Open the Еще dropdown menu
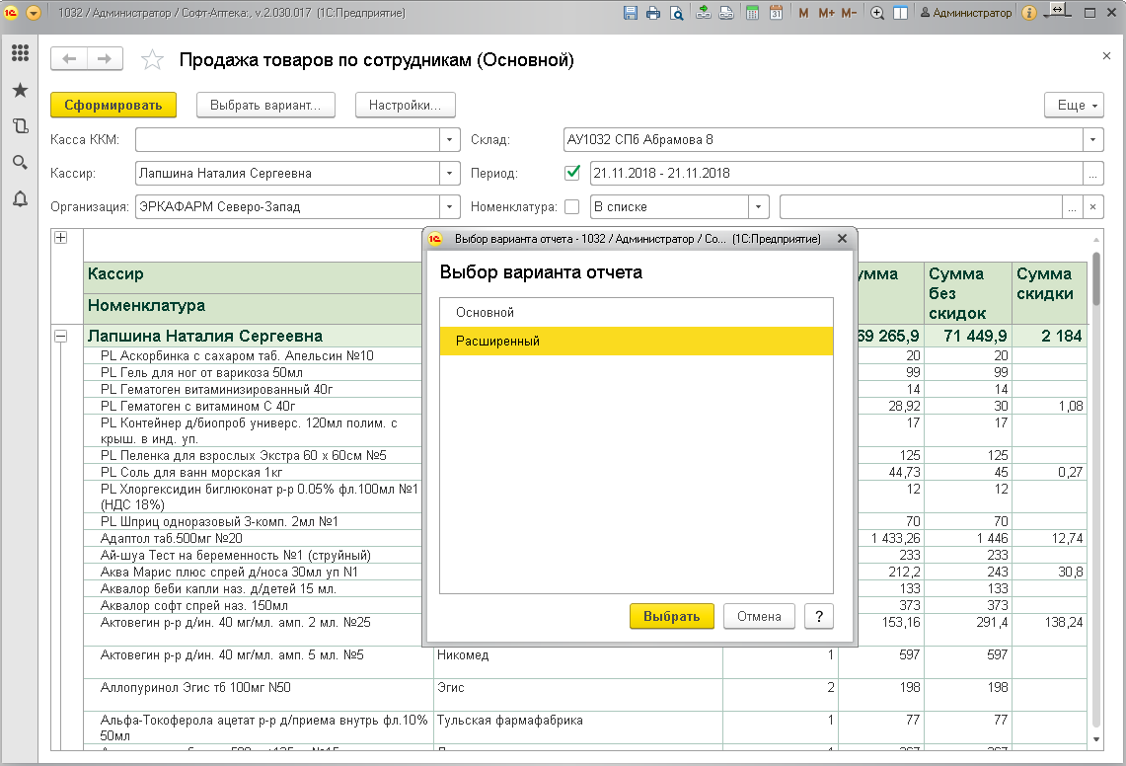 [x=1074, y=105]
